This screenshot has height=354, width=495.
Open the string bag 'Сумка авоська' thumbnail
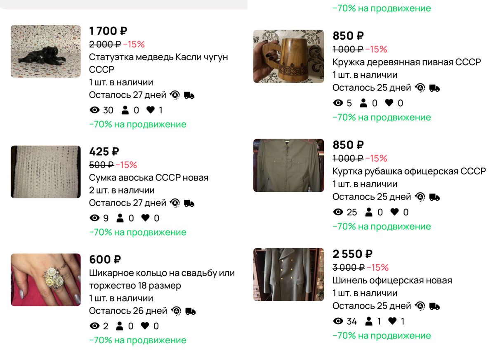point(45,172)
